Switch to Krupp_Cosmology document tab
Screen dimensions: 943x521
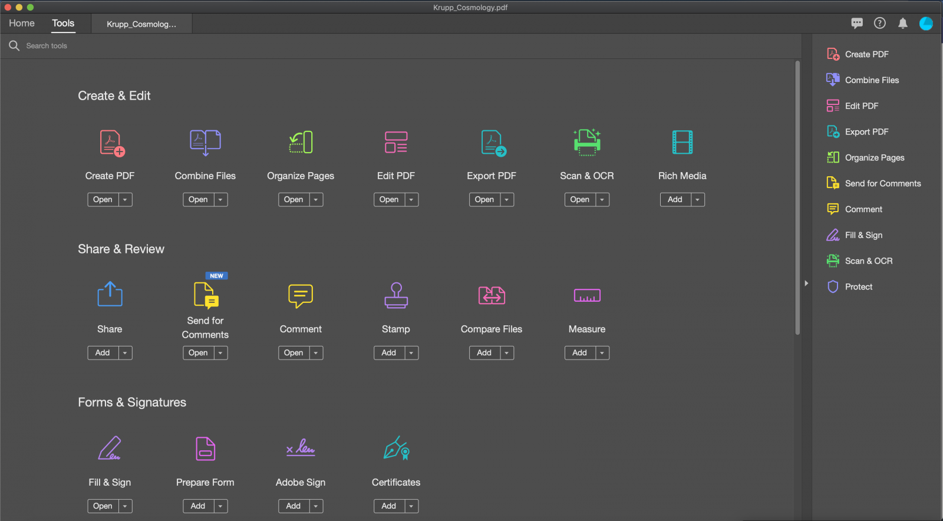point(141,24)
